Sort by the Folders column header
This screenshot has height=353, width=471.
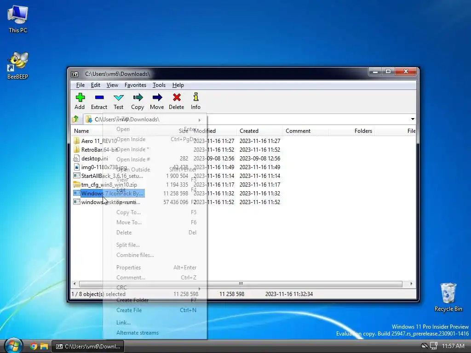click(x=351, y=131)
